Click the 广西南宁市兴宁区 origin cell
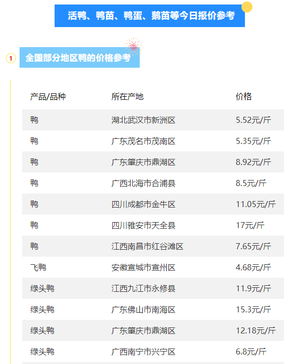 tap(143, 351)
